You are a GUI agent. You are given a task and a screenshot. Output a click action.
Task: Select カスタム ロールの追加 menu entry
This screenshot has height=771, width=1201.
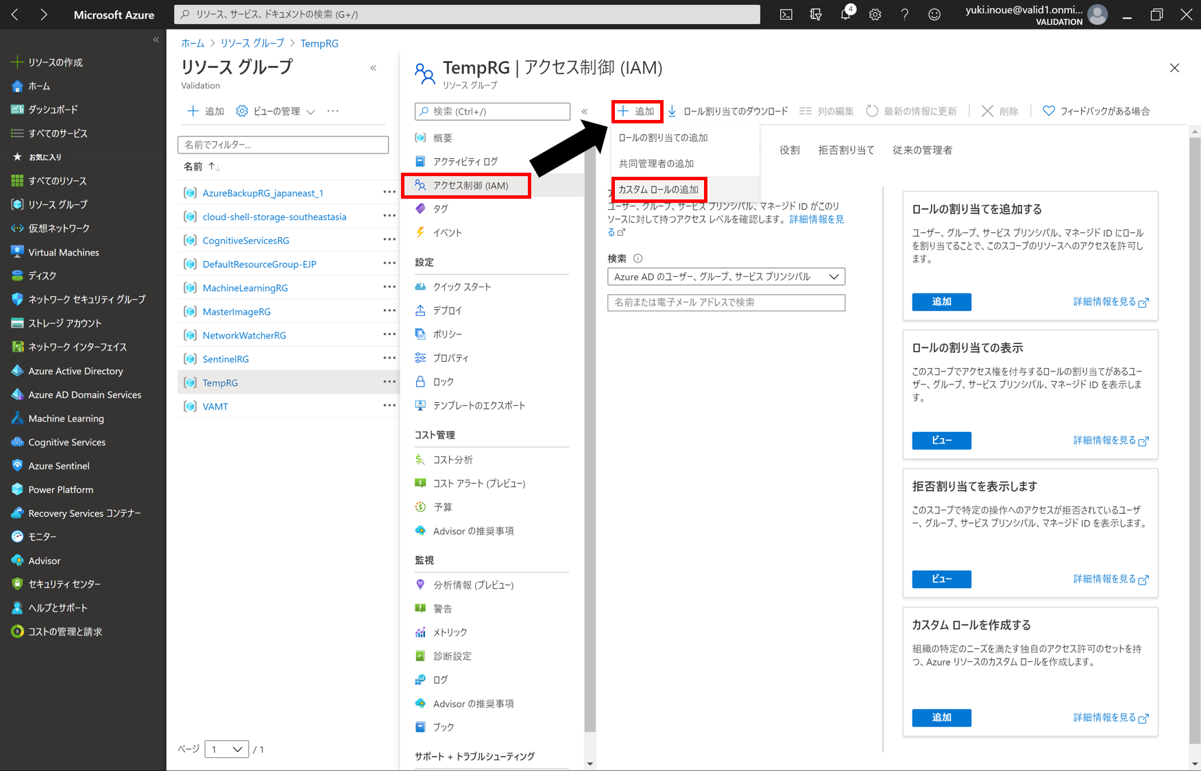[659, 190]
